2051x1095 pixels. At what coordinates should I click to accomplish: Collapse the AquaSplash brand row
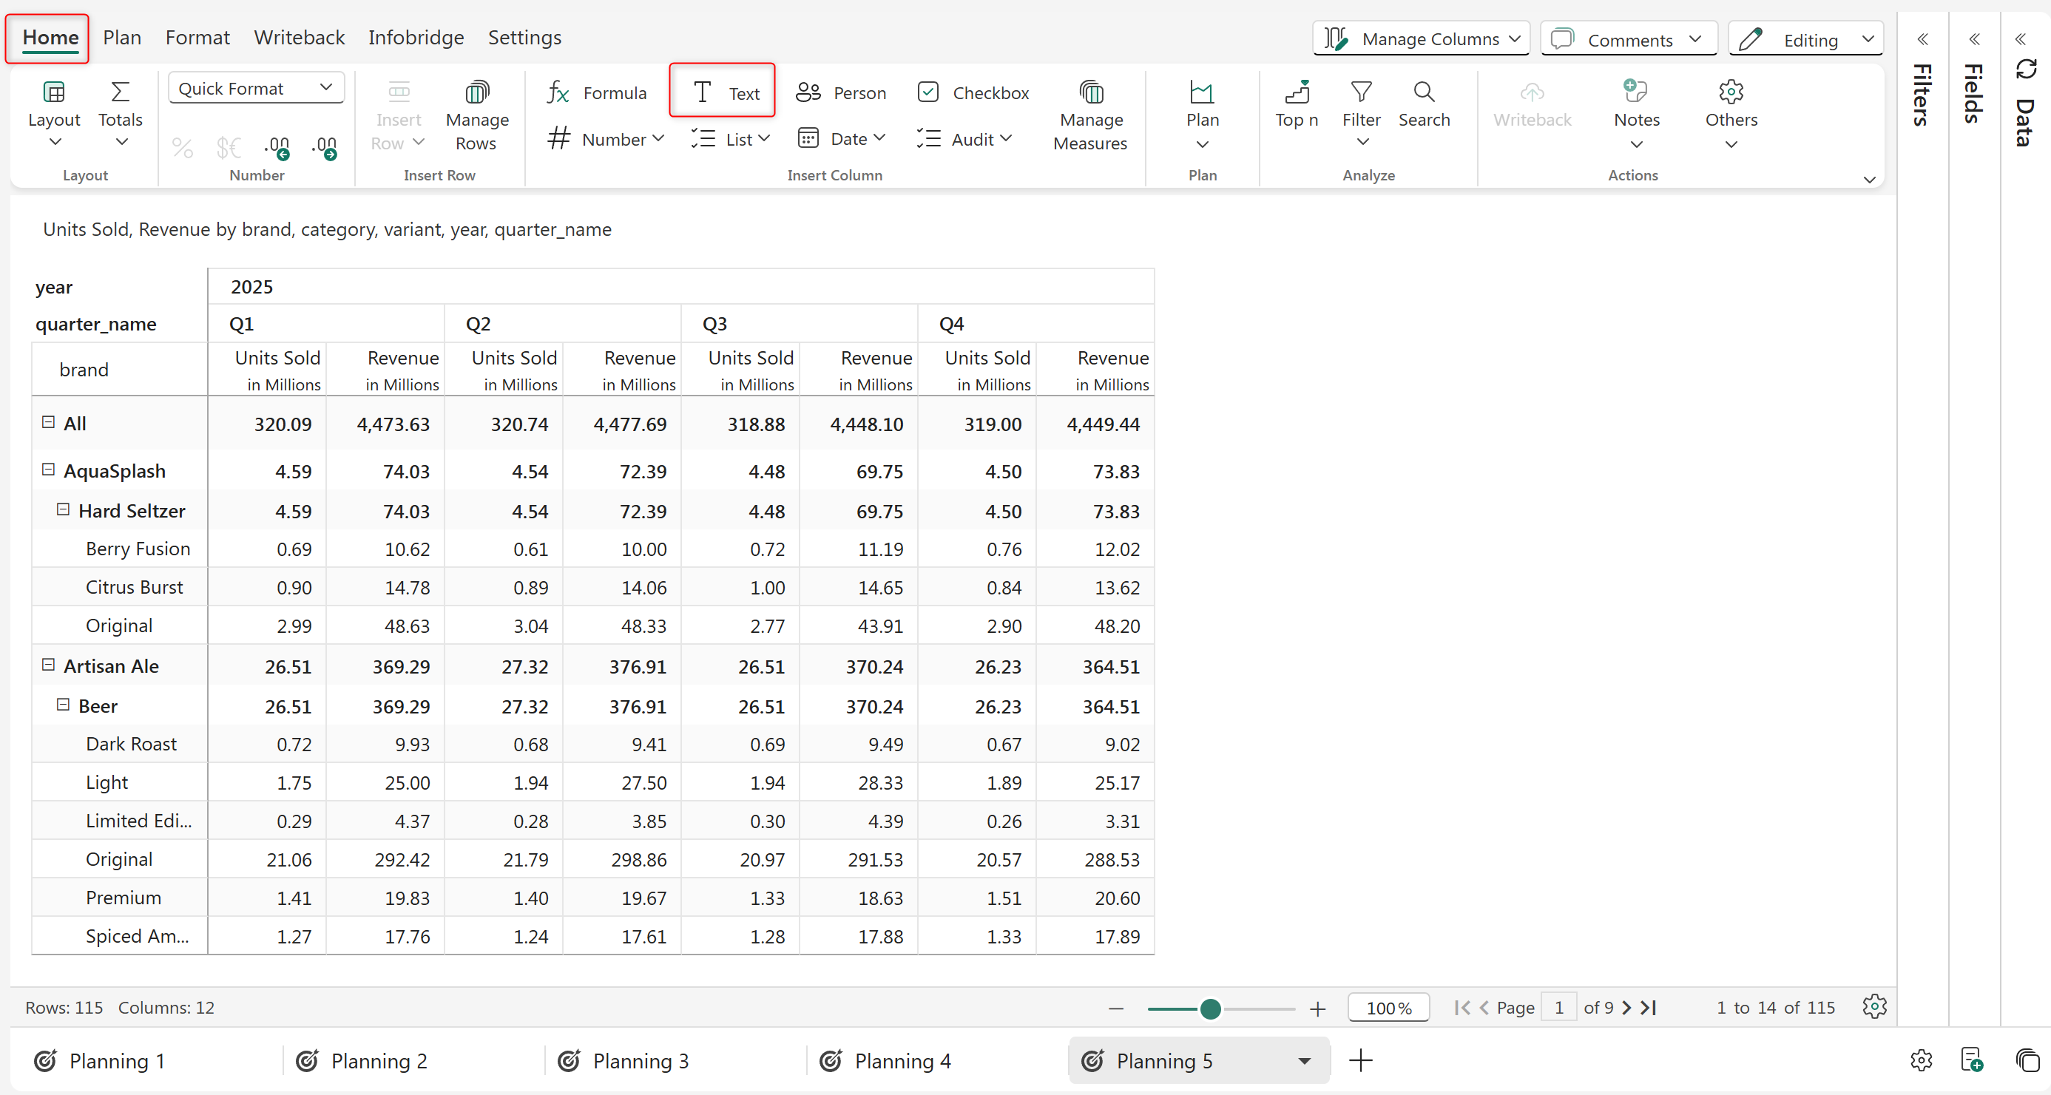pyautogui.click(x=49, y=469)
